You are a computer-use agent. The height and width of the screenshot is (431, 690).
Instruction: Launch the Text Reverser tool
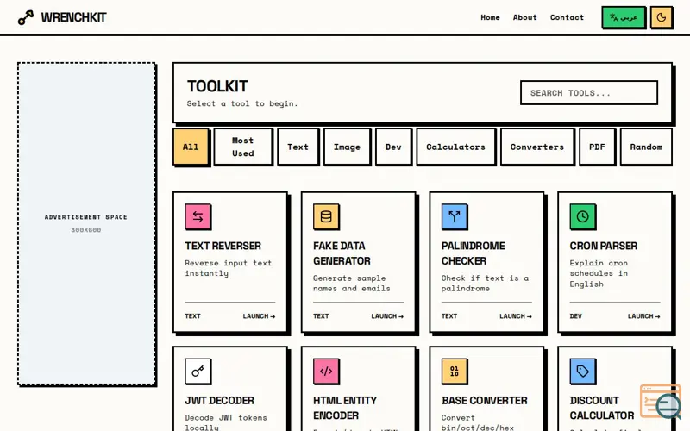pyautogui.click(x=259, y=316)
